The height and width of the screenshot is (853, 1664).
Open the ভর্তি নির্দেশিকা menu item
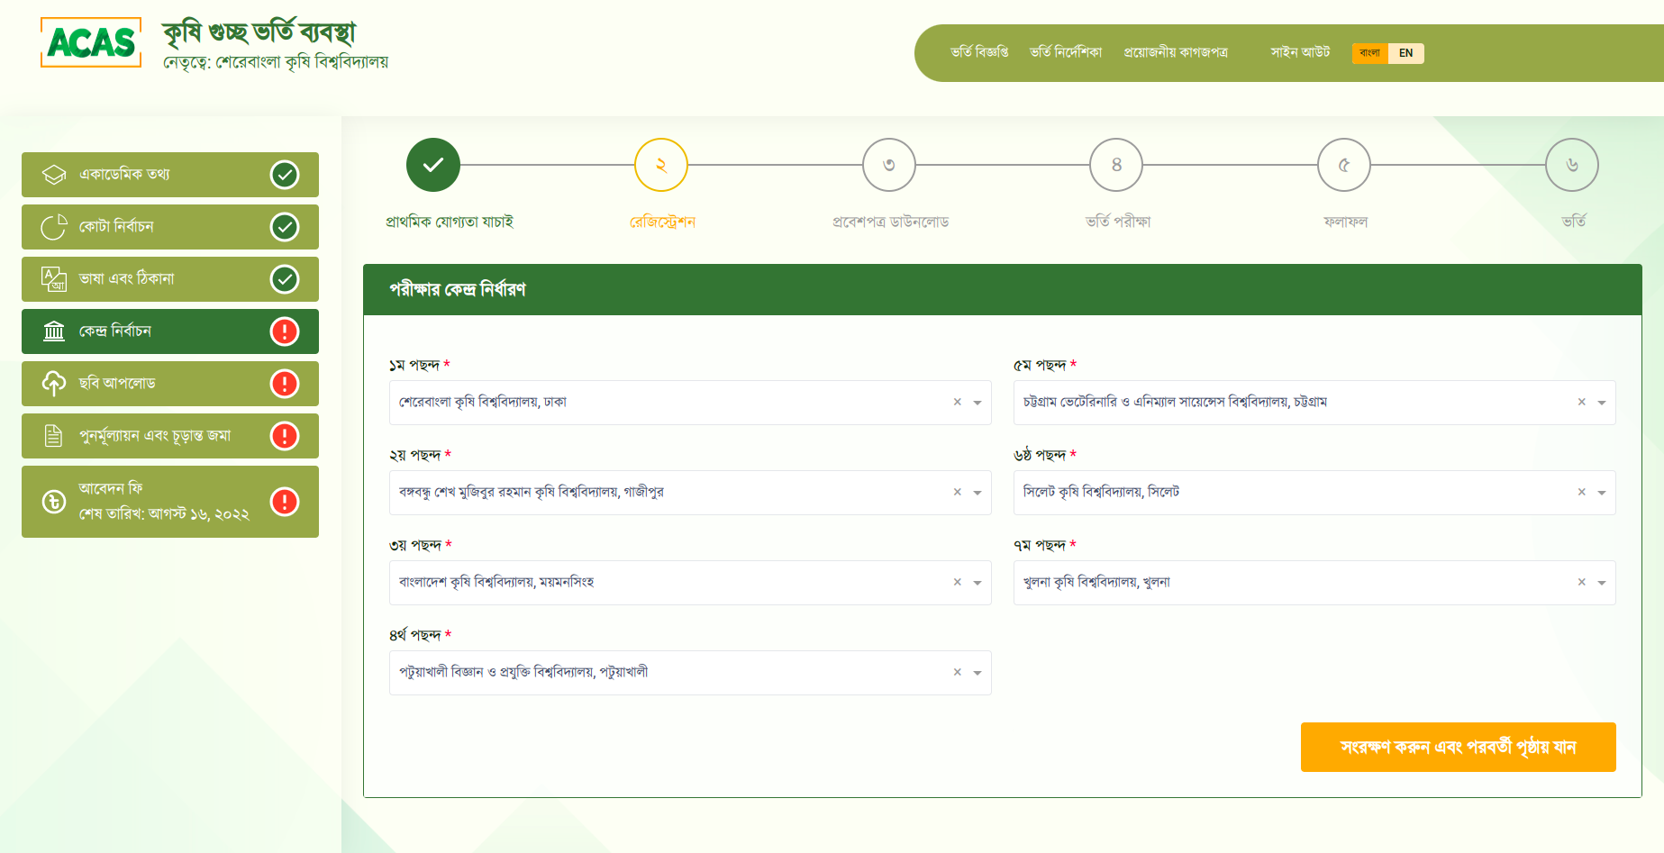click(1066, 52)
